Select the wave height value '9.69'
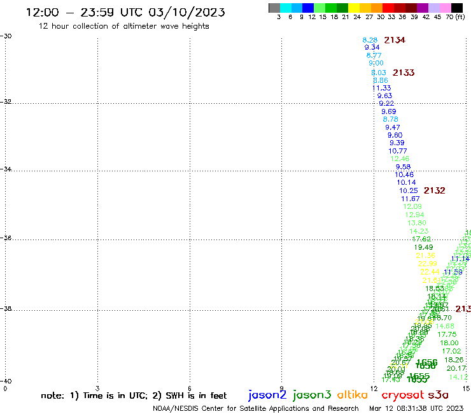 pyautogui.click(x=389, y=111)
